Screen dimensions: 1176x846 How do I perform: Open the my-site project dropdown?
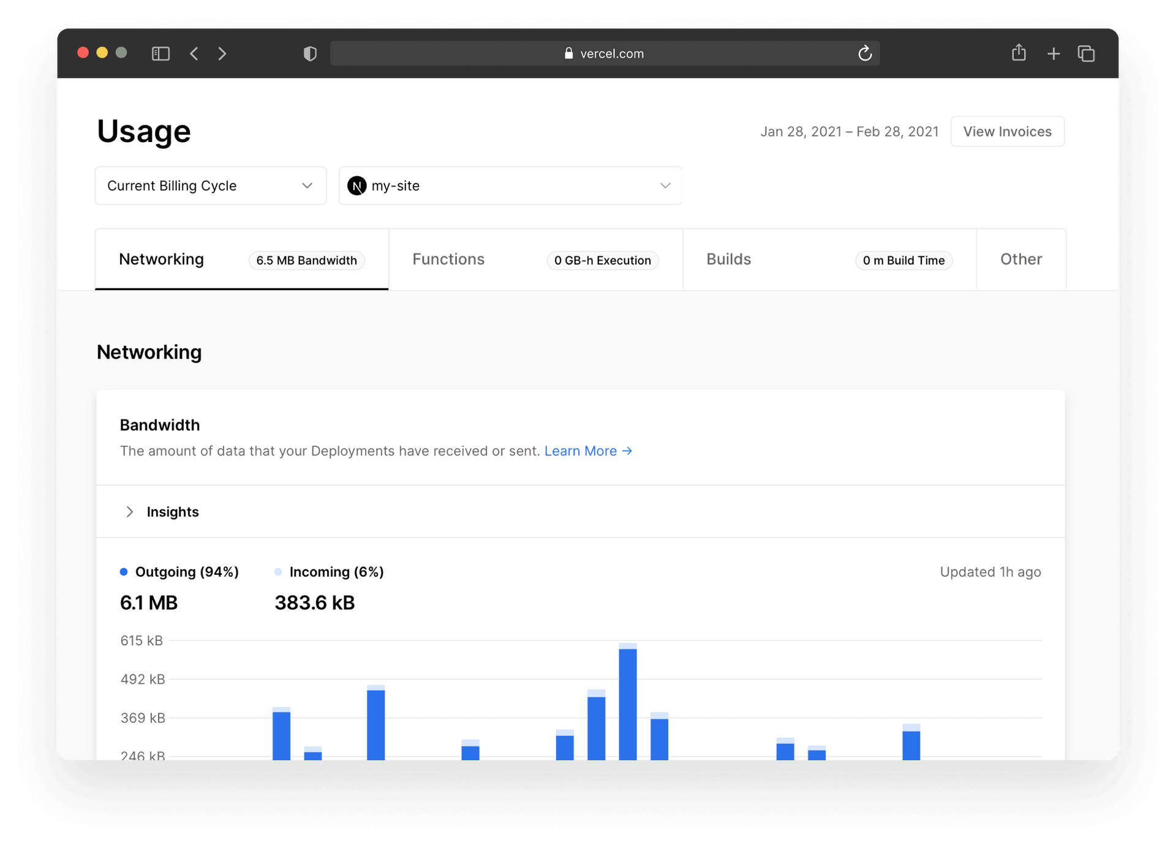tap(510, 185)
